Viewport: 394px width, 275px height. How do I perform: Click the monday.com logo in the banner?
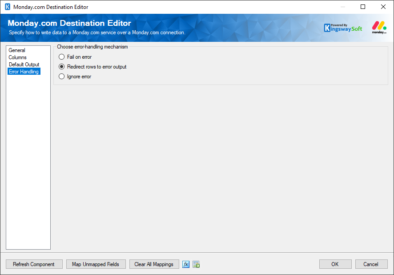379,28
